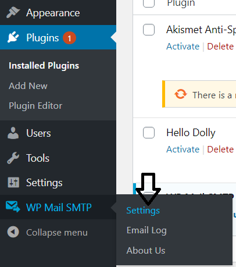Click the Users person icon
Viewport: 236px width, 267px height.
(13, 133)
